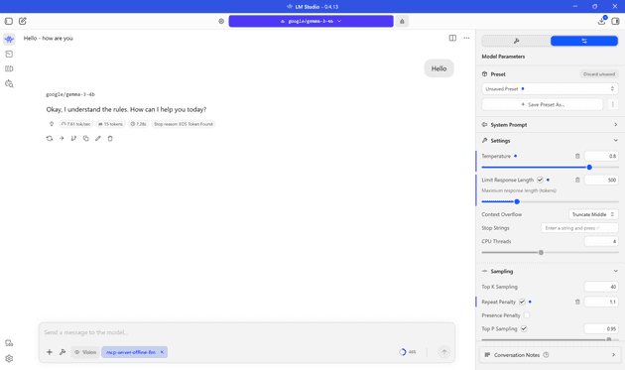Open the Chat view in left sidebar
The height and width of the screenshot is (370, 625).
click(9, 39)
